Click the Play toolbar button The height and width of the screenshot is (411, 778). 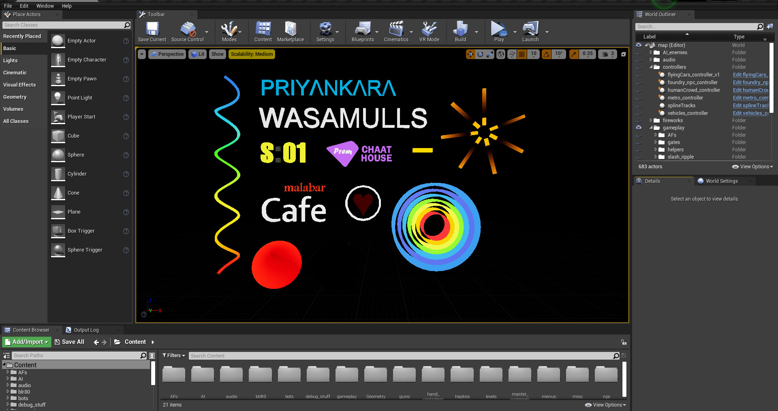[x=499, y=32]
